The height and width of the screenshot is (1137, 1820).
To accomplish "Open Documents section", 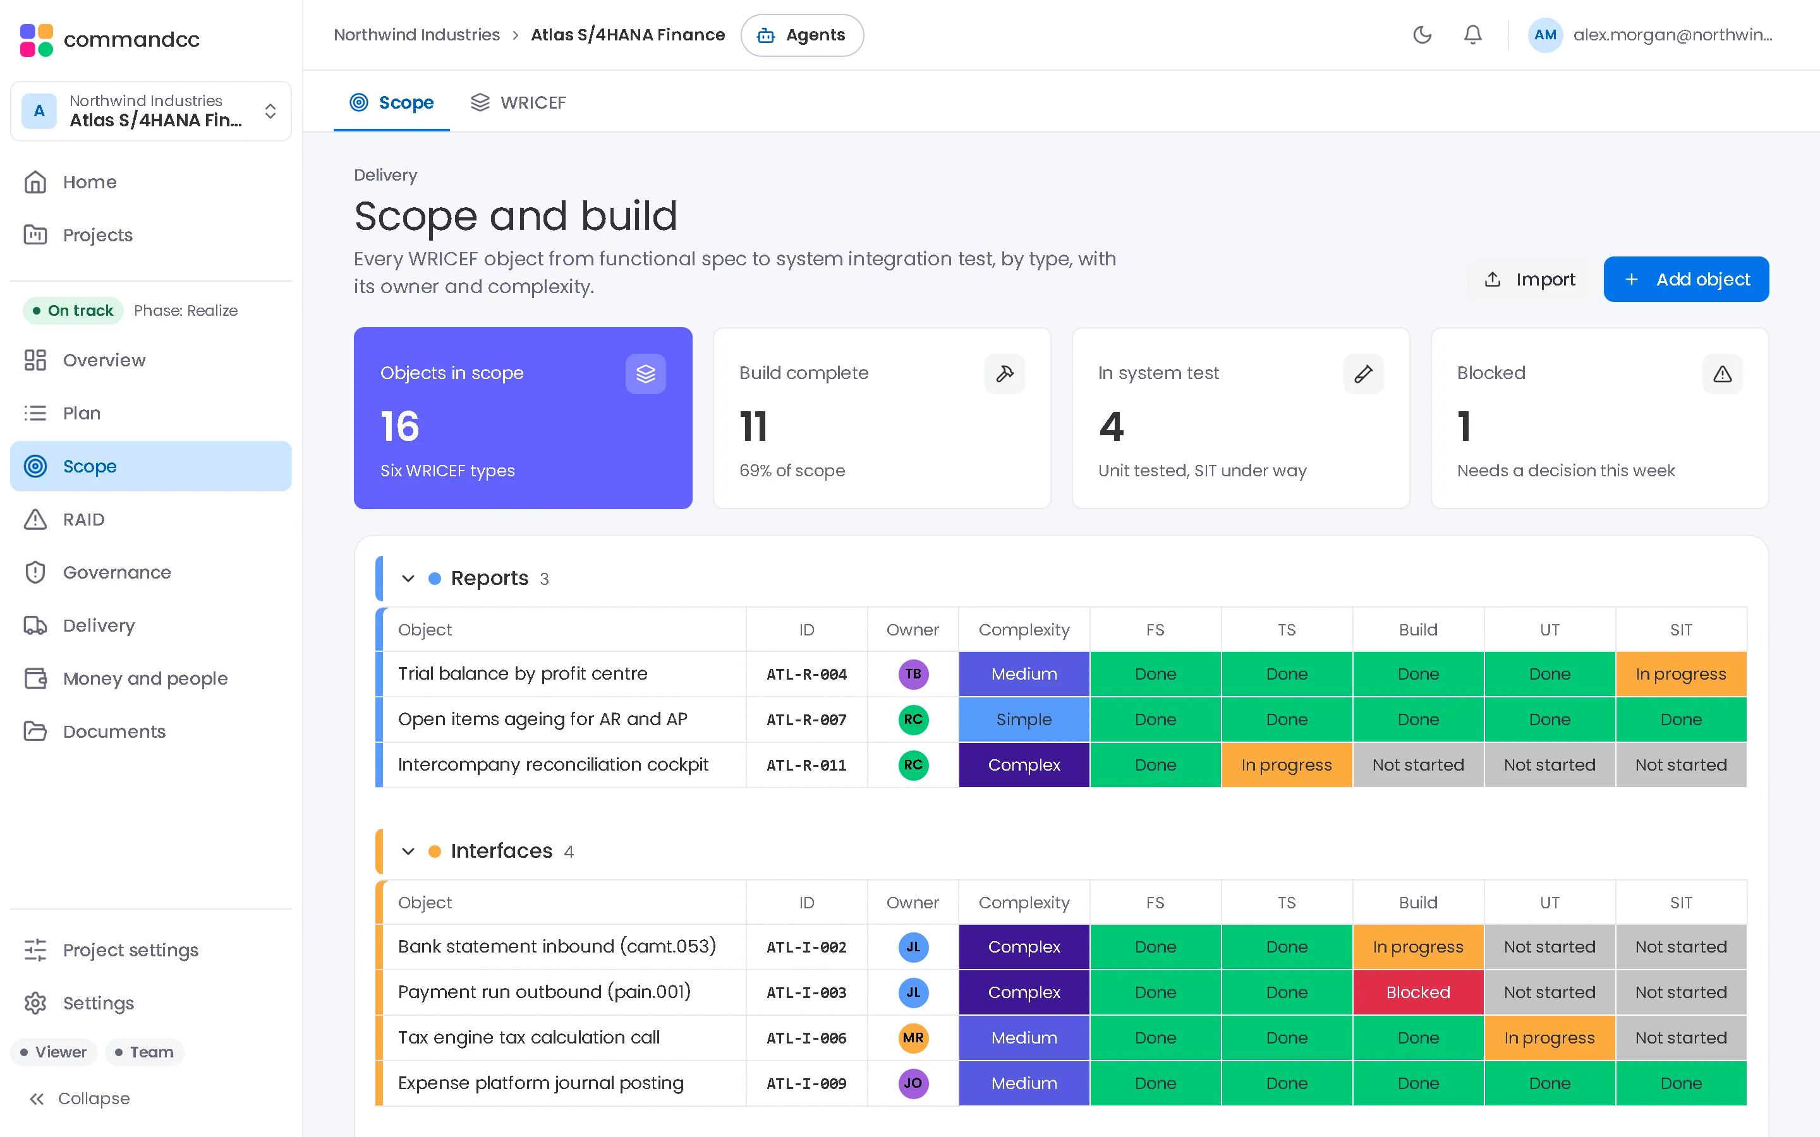I will [150, 731].
